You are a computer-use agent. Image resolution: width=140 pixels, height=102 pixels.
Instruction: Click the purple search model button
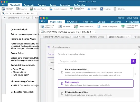[x=133, y=61]
